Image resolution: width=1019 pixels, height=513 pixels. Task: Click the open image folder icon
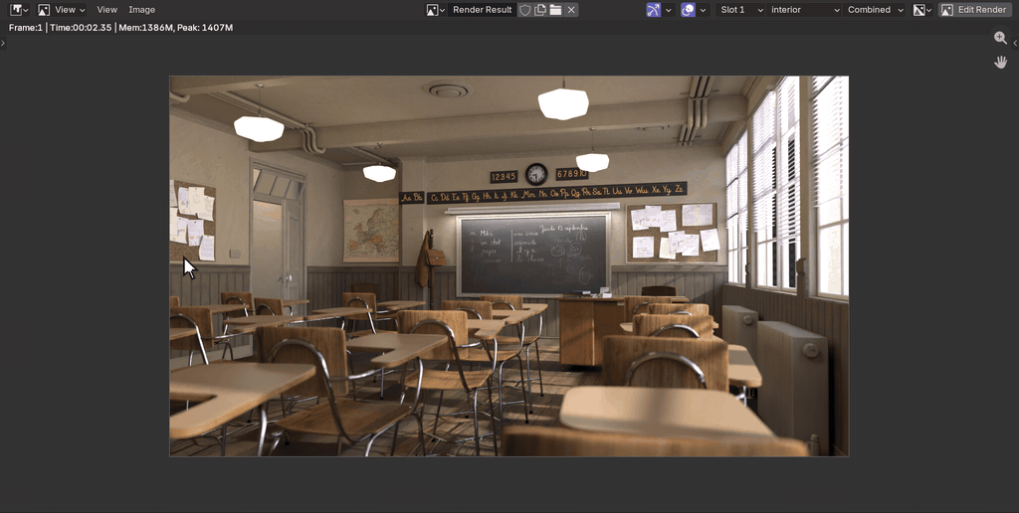(555, 10)
